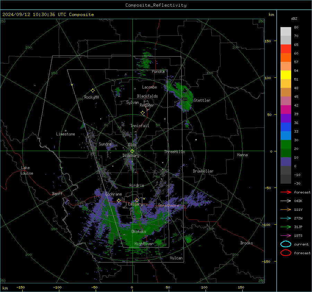Click the Airdrie town label
This screenshot has width=312, height=292.
point(137,185)
